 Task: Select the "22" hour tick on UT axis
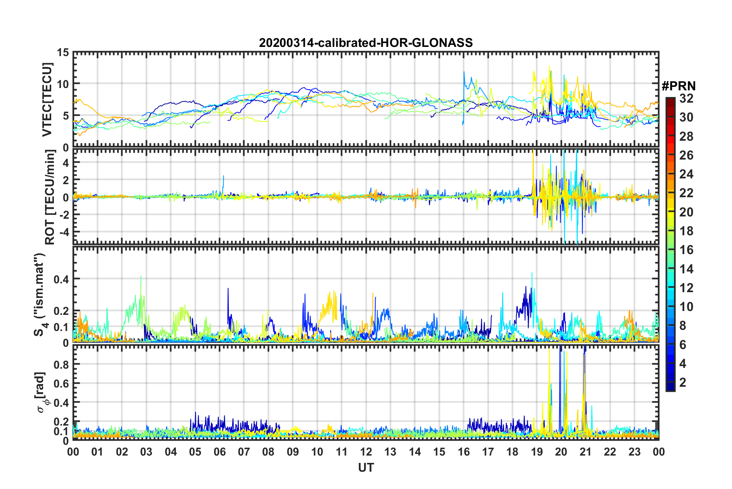[x=610, y=452]
